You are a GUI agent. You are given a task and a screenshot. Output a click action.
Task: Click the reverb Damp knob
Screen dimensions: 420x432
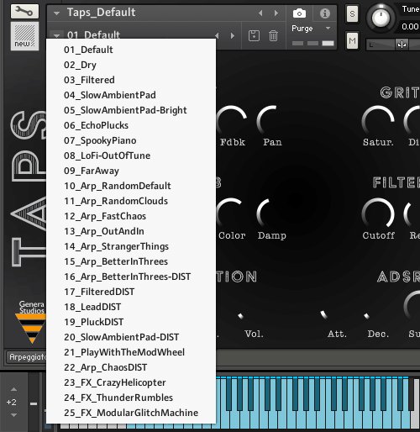tap(271, 213)
